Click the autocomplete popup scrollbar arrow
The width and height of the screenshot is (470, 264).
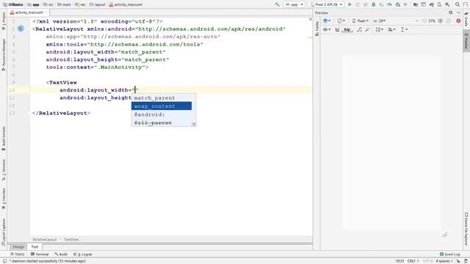click(194, 124)
